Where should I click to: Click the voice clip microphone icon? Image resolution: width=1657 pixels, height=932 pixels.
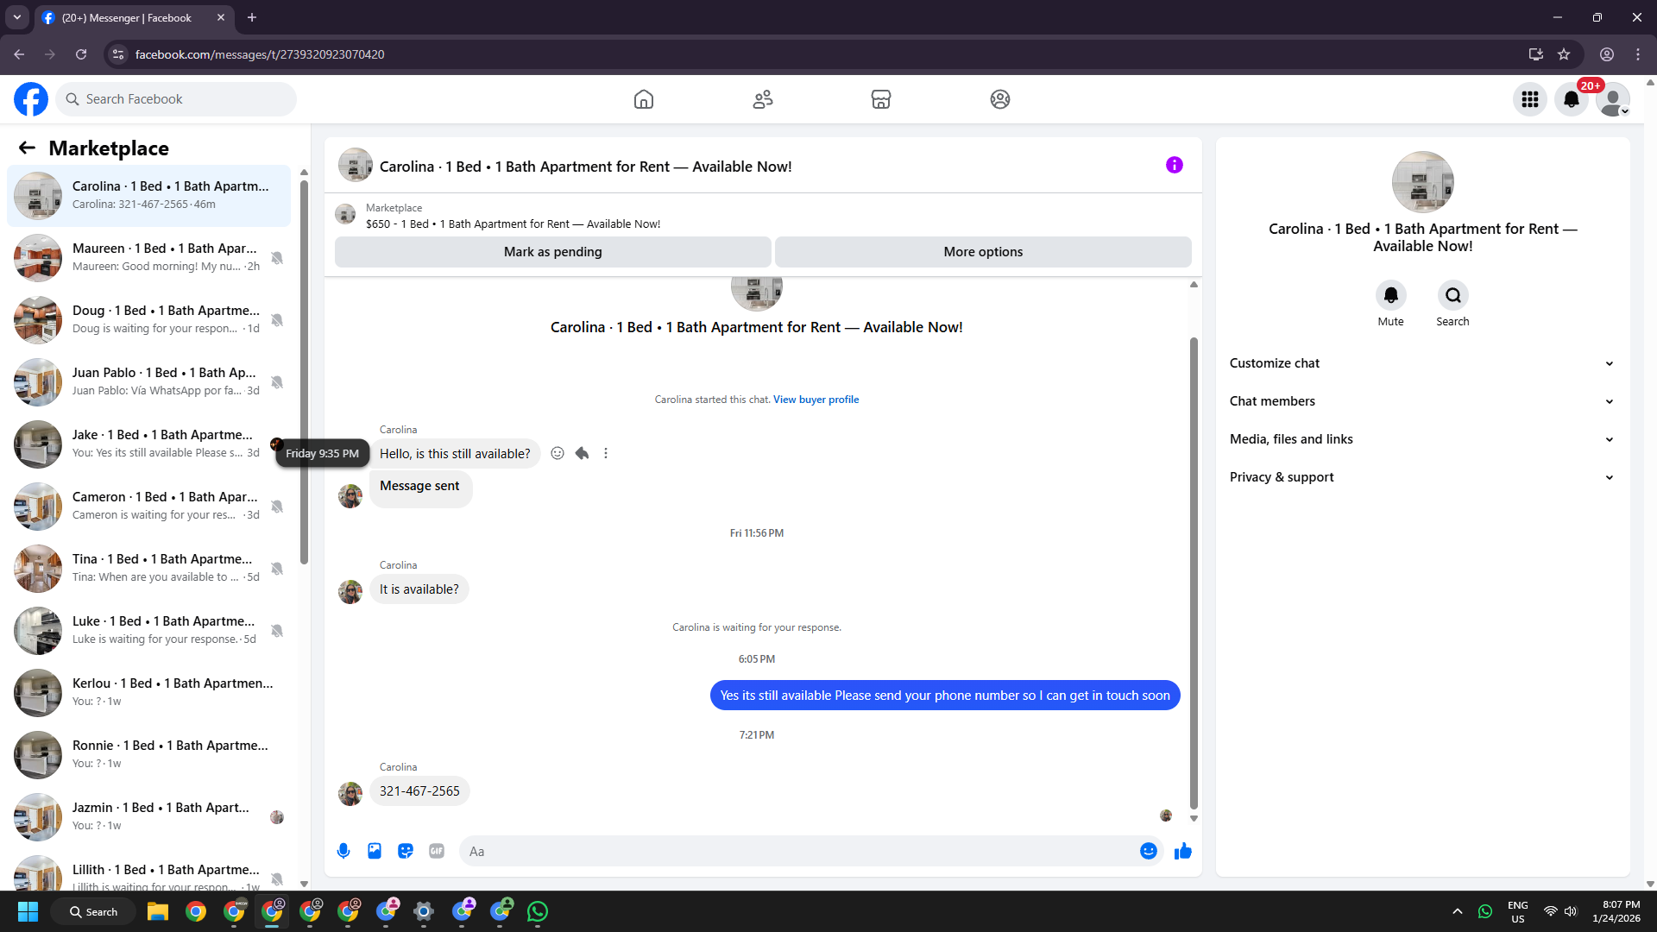pos(343,851)
